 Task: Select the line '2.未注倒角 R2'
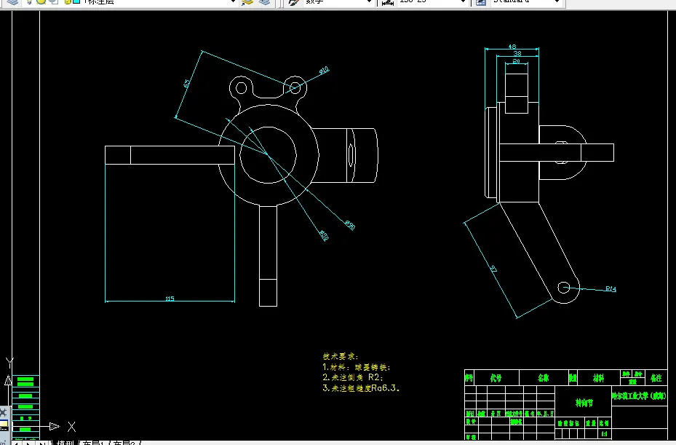click(353, 377)
